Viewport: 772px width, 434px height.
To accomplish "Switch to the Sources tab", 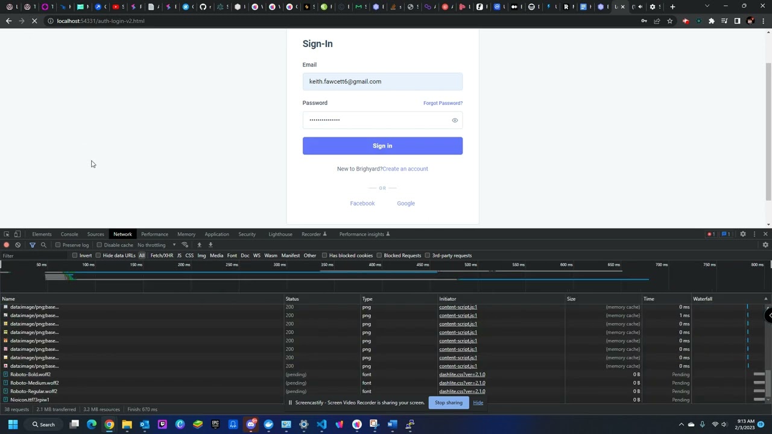I will pyautogui.click(x=95, y=234).
